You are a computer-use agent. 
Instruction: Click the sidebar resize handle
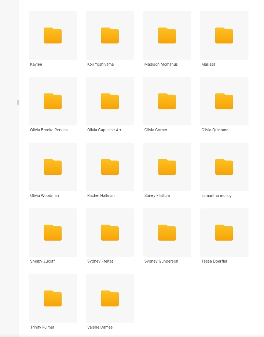coord(18,102)
